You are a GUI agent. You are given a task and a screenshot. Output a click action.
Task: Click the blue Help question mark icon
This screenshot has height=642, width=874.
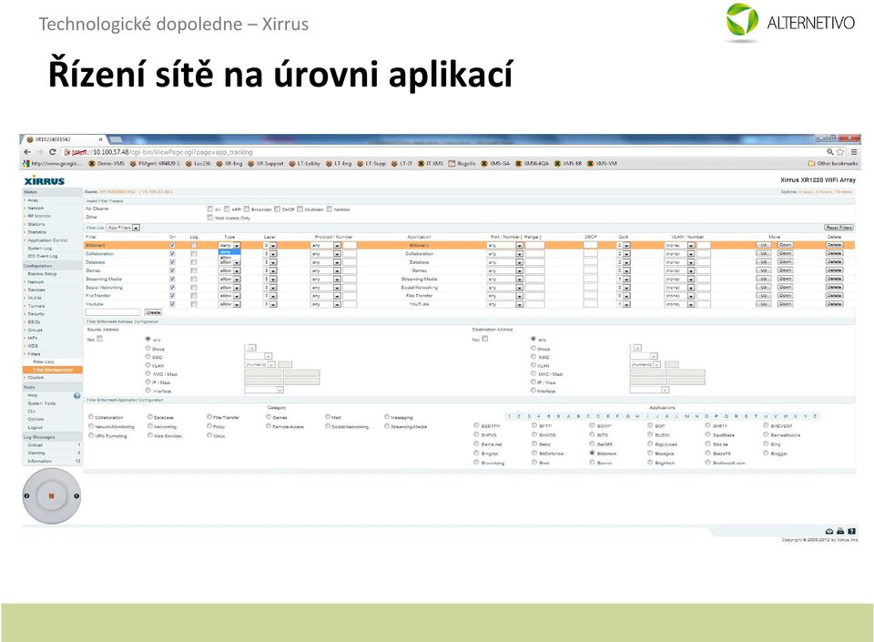point(76,396)
